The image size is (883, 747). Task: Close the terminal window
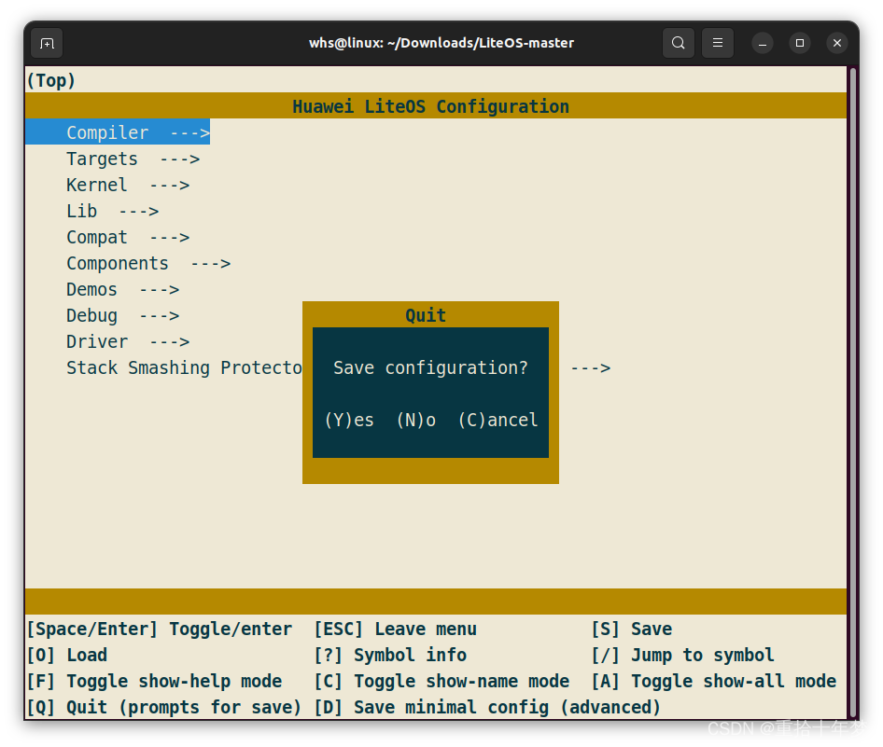[837, 43]
